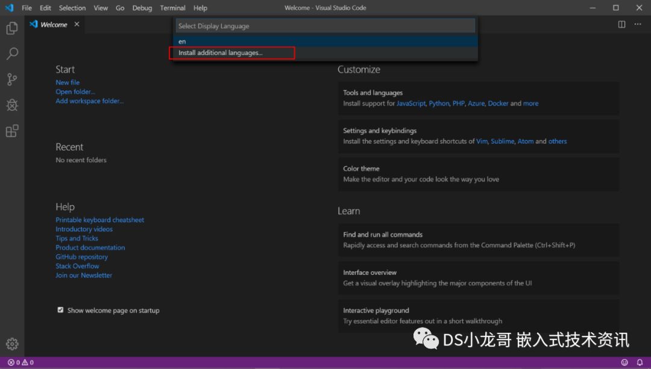The height and width of the screenshot is (369, 651).
Task: Open the Debug view bug icon
Action: [12, 105]
